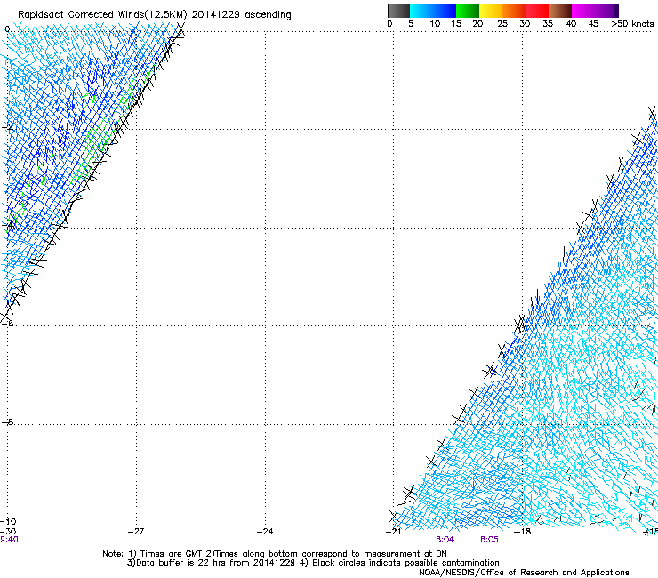This screenshot has height=578, width=658.
Task: Click the '40' label under the color bar
Action: [x=571, y=24]
